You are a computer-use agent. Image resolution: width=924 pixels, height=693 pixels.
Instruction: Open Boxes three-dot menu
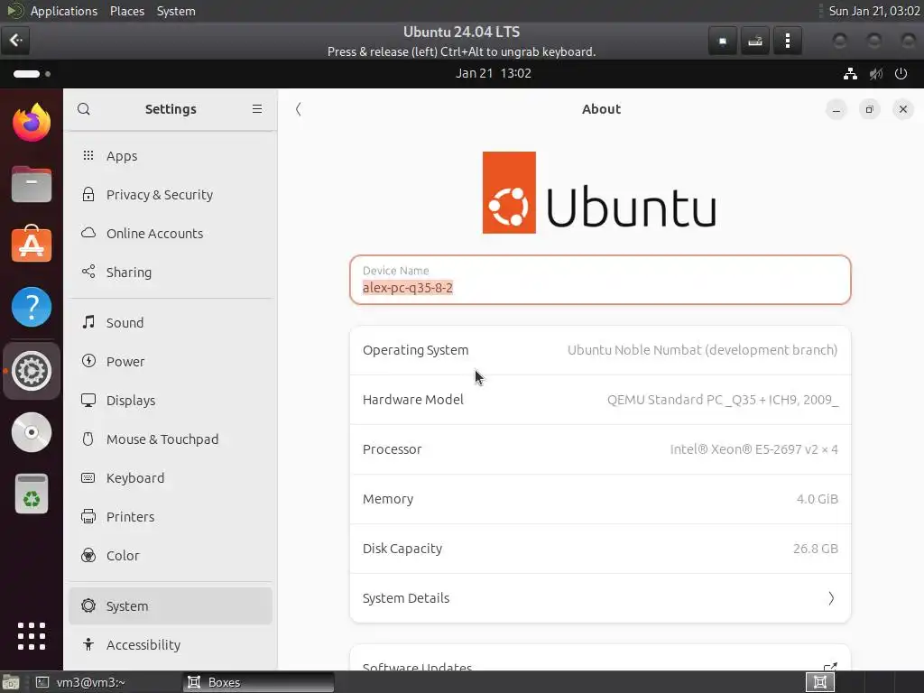point(787,41)
